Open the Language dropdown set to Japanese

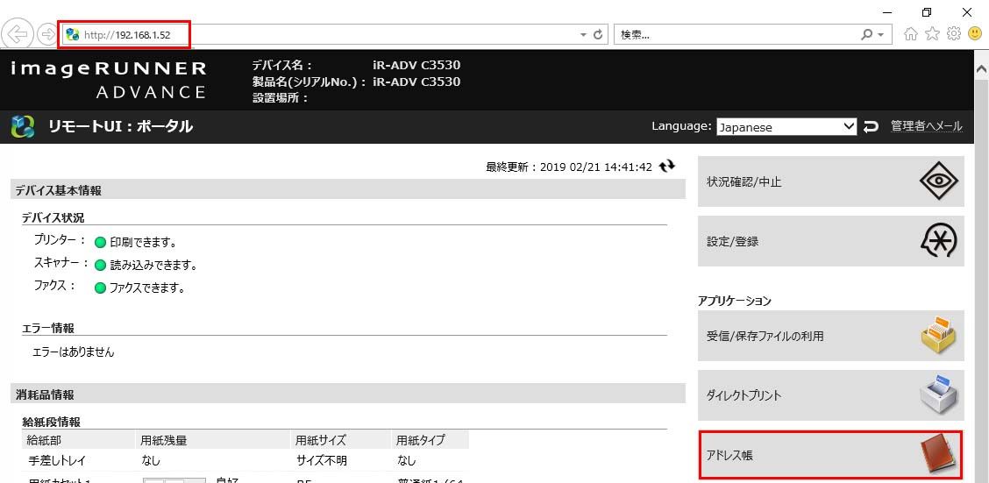click(786, 127)
